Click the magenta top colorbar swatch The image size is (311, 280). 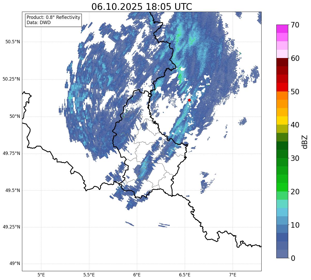282,29
